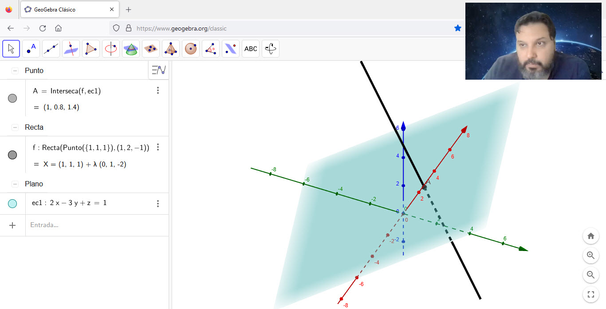Open the ABC text tool
The height and width of the screenshot is (309, 606).
(x=251, y=49)
